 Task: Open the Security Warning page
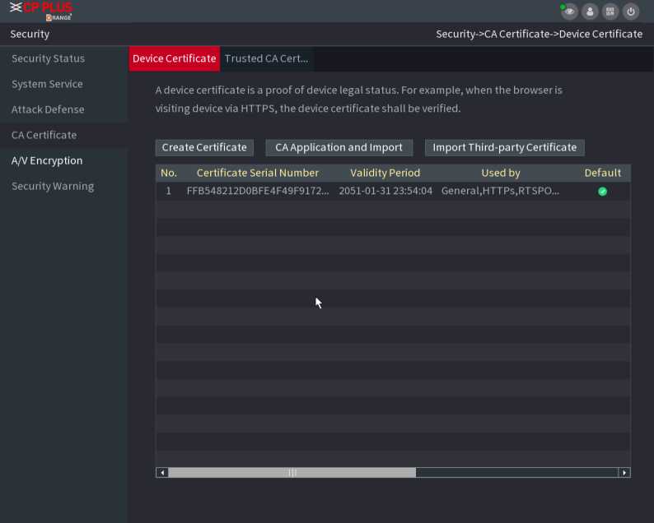[53, 186]
